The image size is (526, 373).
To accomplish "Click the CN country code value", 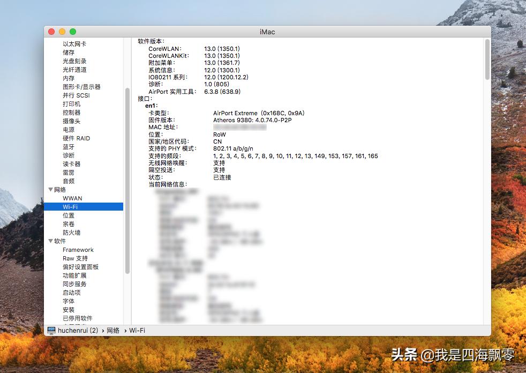I will 217,141.
